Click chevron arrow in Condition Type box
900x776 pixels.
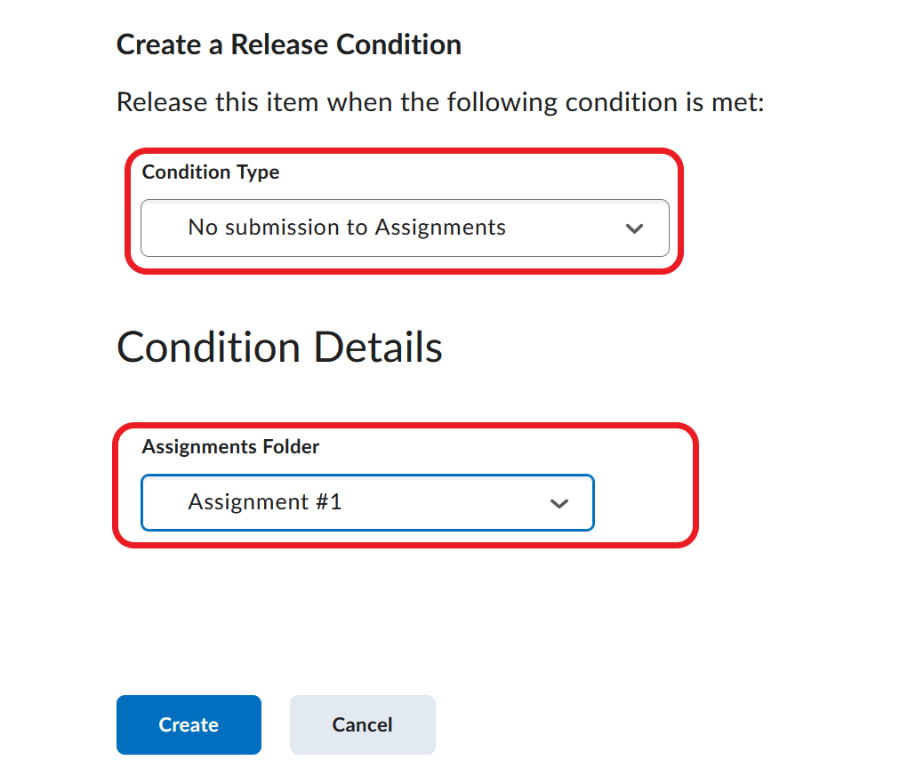[634, 228]
